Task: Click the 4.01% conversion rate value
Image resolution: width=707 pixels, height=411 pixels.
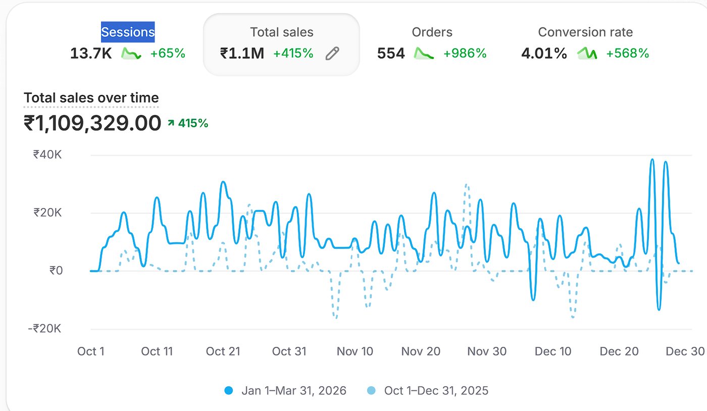Action: tap(544, 54)
